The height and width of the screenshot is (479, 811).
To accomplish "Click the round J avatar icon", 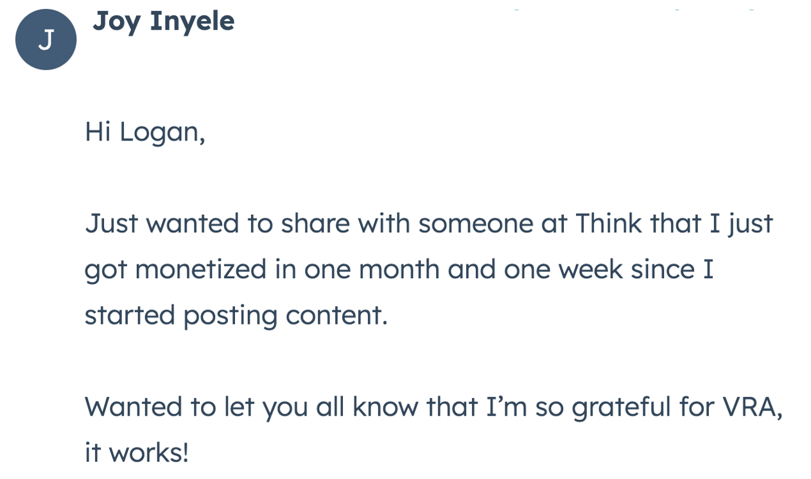I will click(46, 40).
